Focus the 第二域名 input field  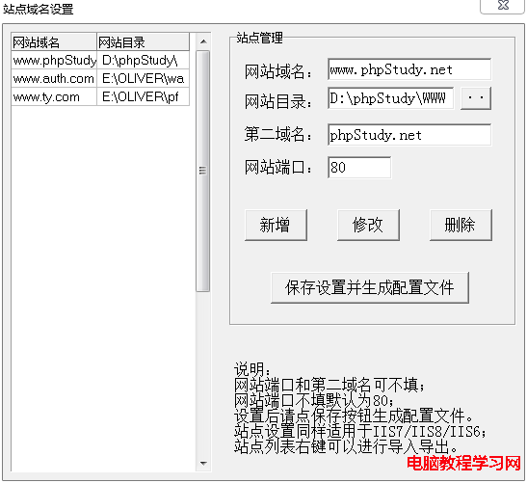tap(409, 135)
